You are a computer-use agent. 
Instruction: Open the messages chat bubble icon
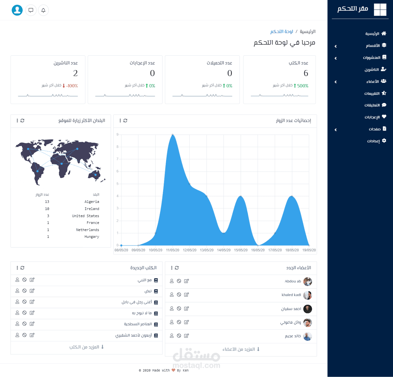coord(31,10)
